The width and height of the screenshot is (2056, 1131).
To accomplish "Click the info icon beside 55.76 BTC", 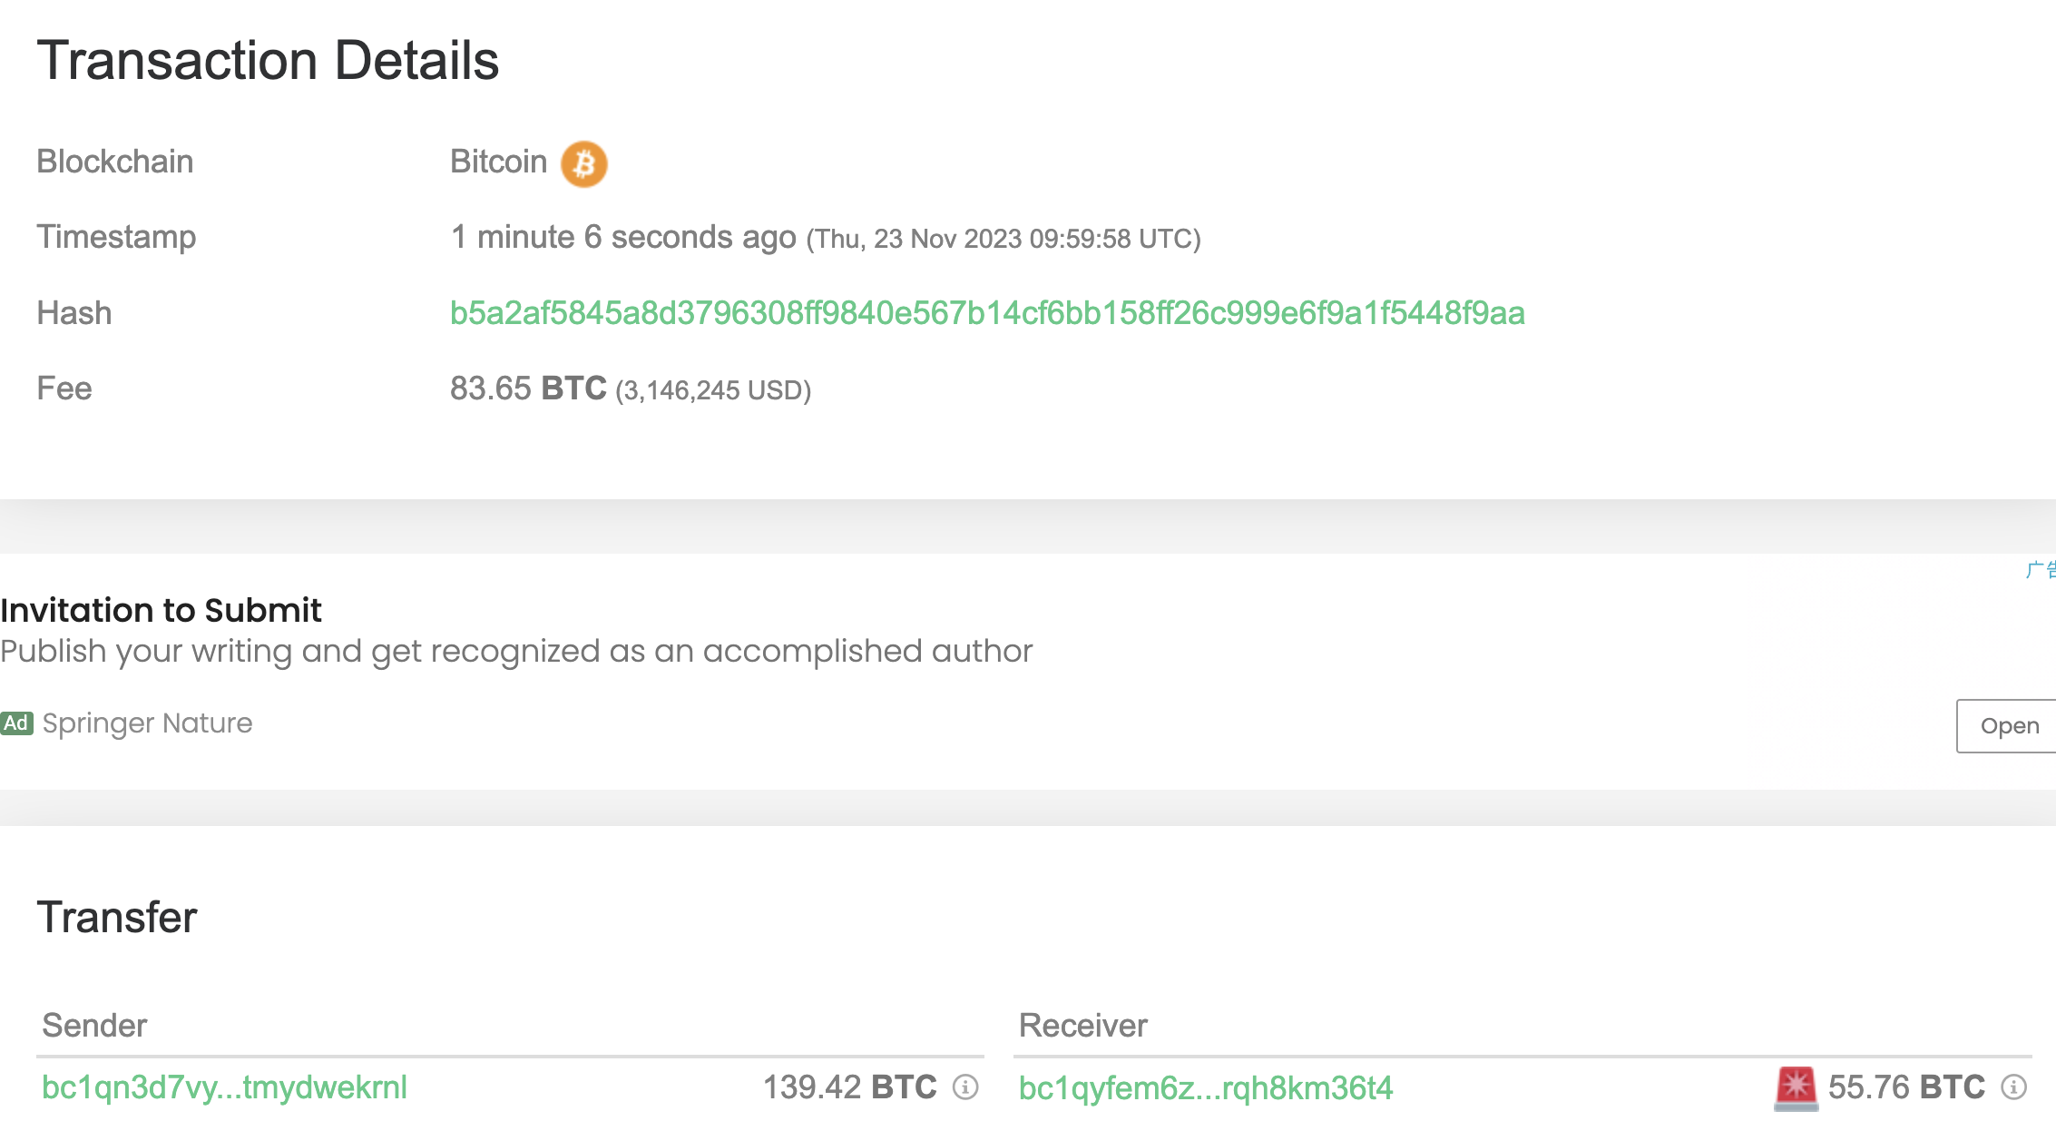I will click(x=2013, y=1087).
